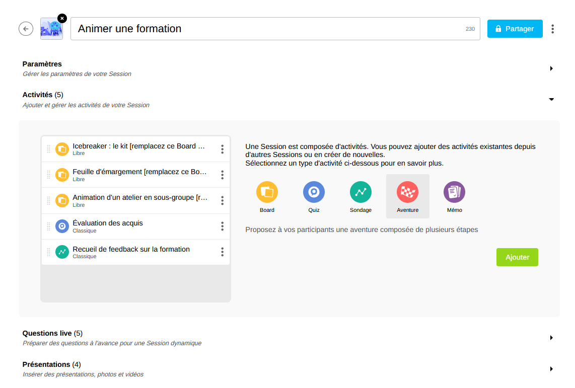Click the session thumbnail image
Viewport: 575px width, 388px height.
tap(51, 30)
